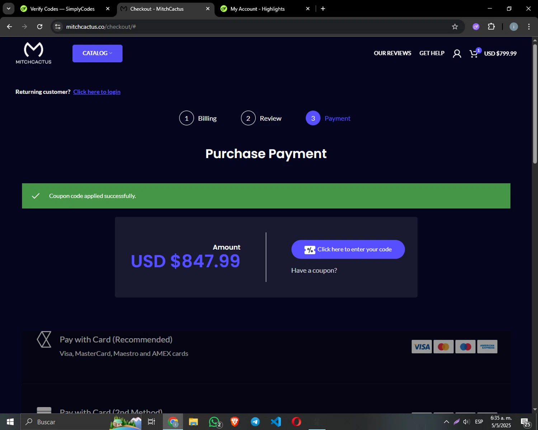Viewport: 538px width, 430px height.
Task: Open Visual Studio Code from the taskbar
Action: (x=276, y=422)
